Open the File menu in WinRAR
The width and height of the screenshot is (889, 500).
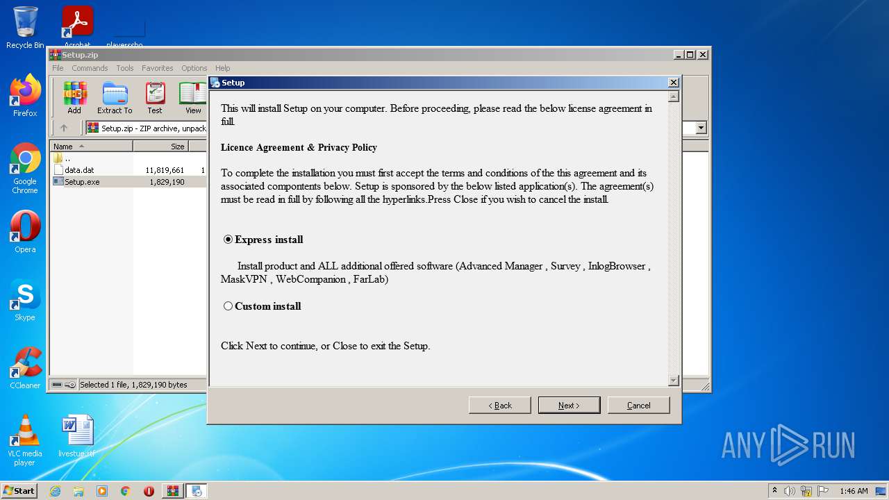58,68
